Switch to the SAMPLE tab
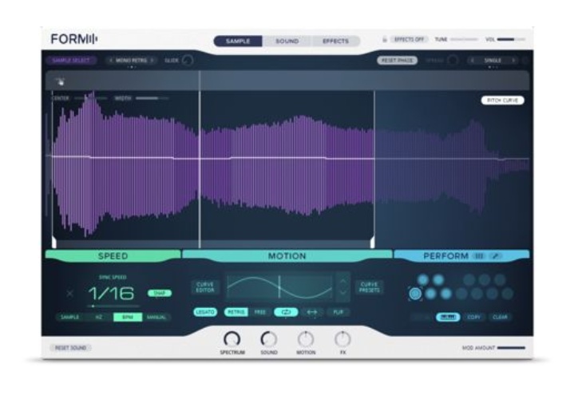574x399 pixels. tap(238, 41)
